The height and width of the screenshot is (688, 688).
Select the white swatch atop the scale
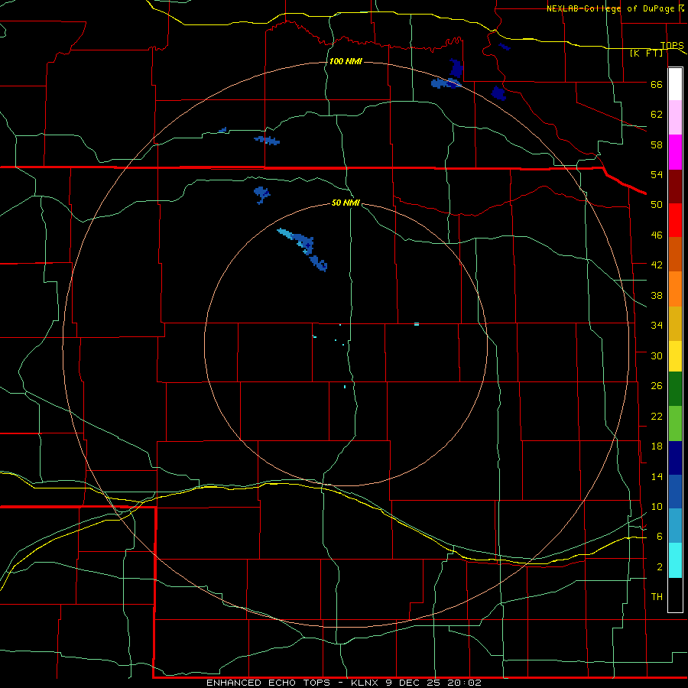[x=675, y=84]
